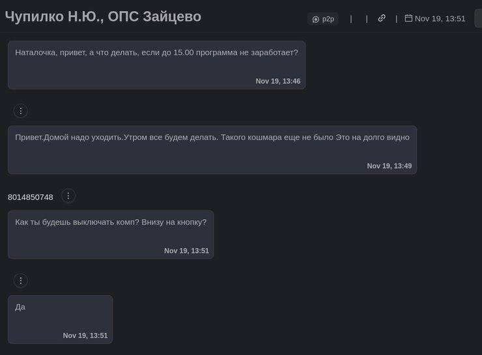Click the partially visible button at header's right edge

[x=478, y=18]
